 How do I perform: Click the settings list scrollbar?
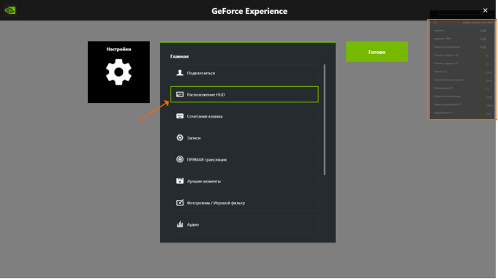pos(324,120)
